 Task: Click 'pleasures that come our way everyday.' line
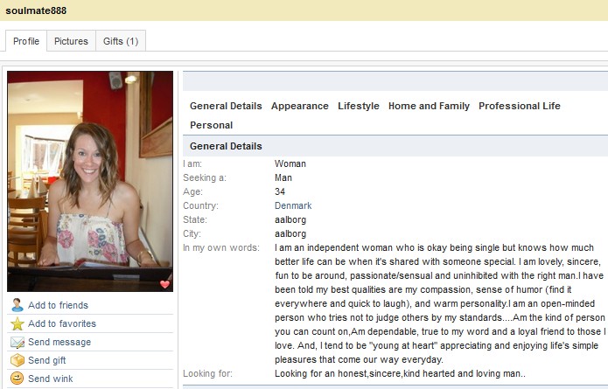click(359, 359)
